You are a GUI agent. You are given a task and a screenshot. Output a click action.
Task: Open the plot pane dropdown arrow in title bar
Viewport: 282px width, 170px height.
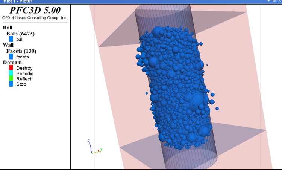(268, 1)
